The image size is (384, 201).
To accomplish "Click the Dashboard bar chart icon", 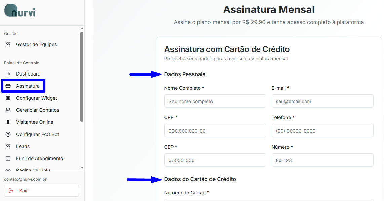I will point(8,74).
